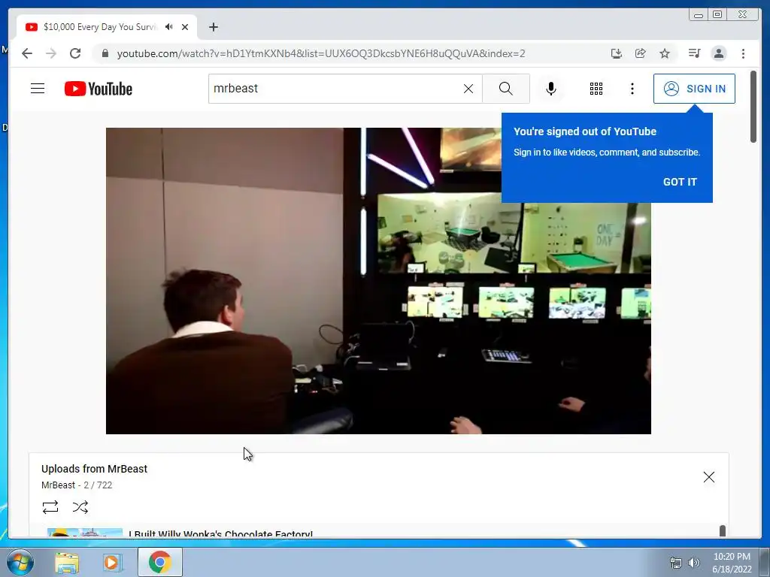This screenshot has height=577, width=770.
Task: Open the network tray icon
Action: tap(676, 563)
